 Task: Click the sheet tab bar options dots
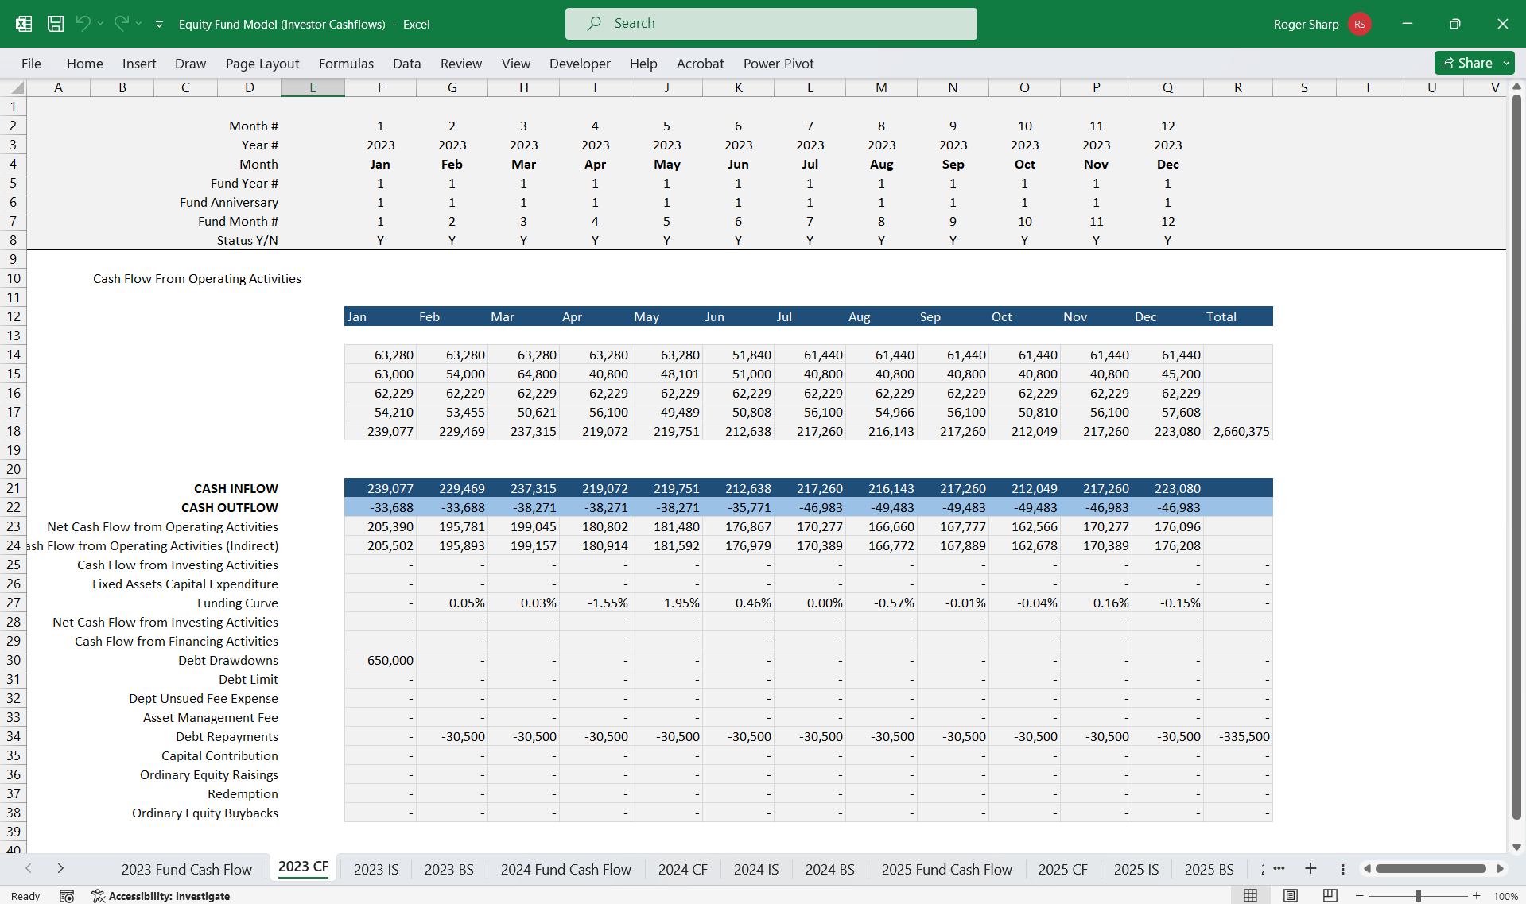[x=1342, y=869]
